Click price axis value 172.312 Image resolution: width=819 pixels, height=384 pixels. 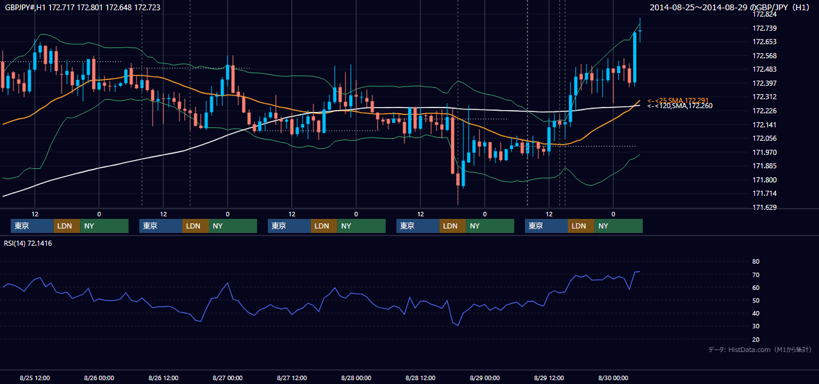point(765,97)
